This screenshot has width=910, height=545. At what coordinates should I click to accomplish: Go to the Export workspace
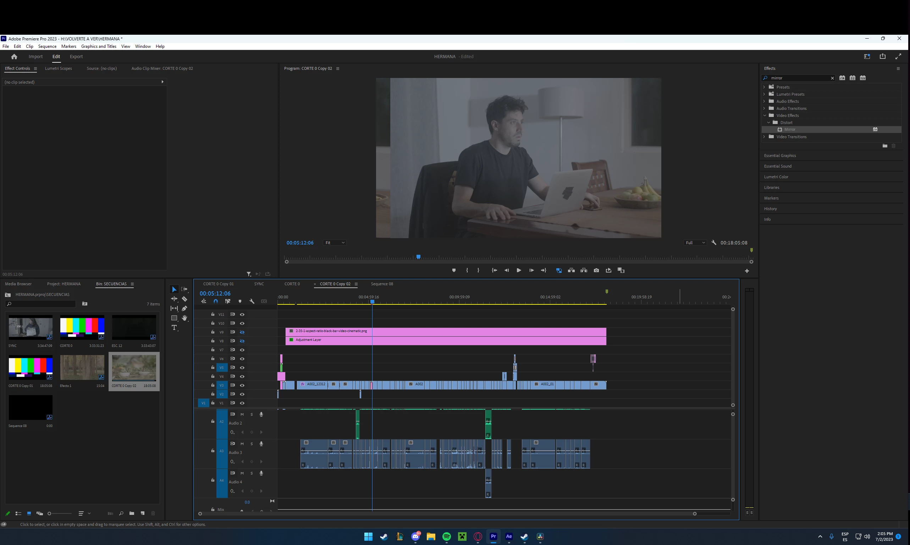[x=76, y=57]
